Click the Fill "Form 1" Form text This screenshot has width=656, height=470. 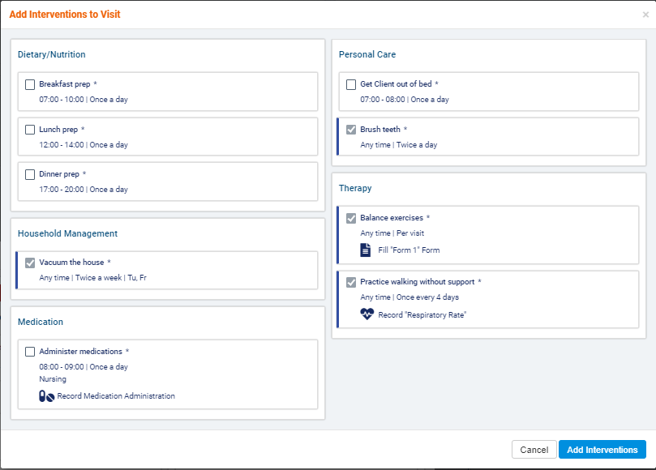(x=409, y=250)
